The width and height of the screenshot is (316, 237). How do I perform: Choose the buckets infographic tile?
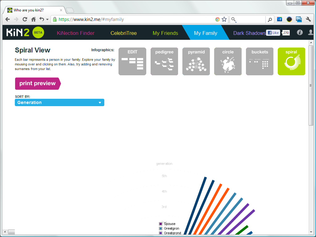point(260,61)
